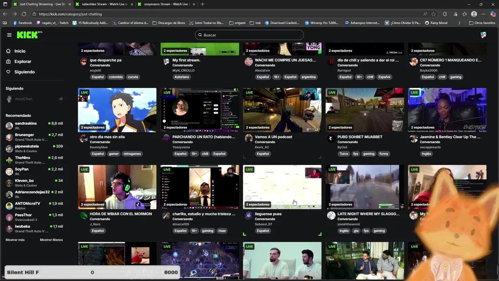Click the Explorar icon in sidebar

[x=8, y=61]
